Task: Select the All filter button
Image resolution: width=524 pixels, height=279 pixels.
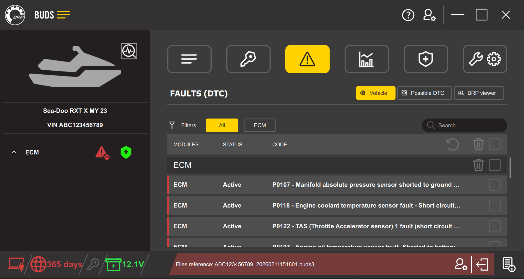Action: tap(222, 125)
